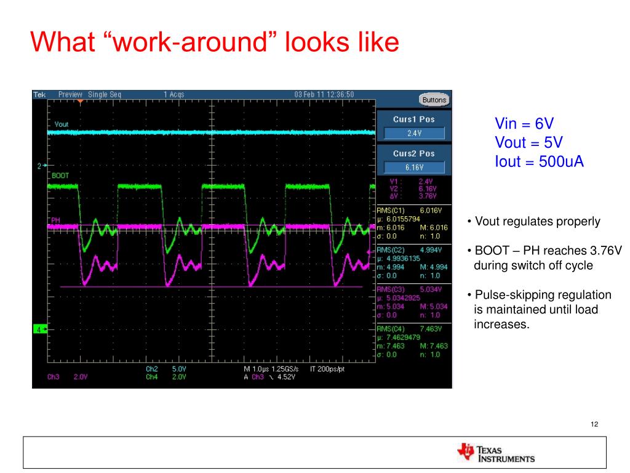Click the 'Vin = 6V' annotation
The image size is (630, 473).
point(524,123)
